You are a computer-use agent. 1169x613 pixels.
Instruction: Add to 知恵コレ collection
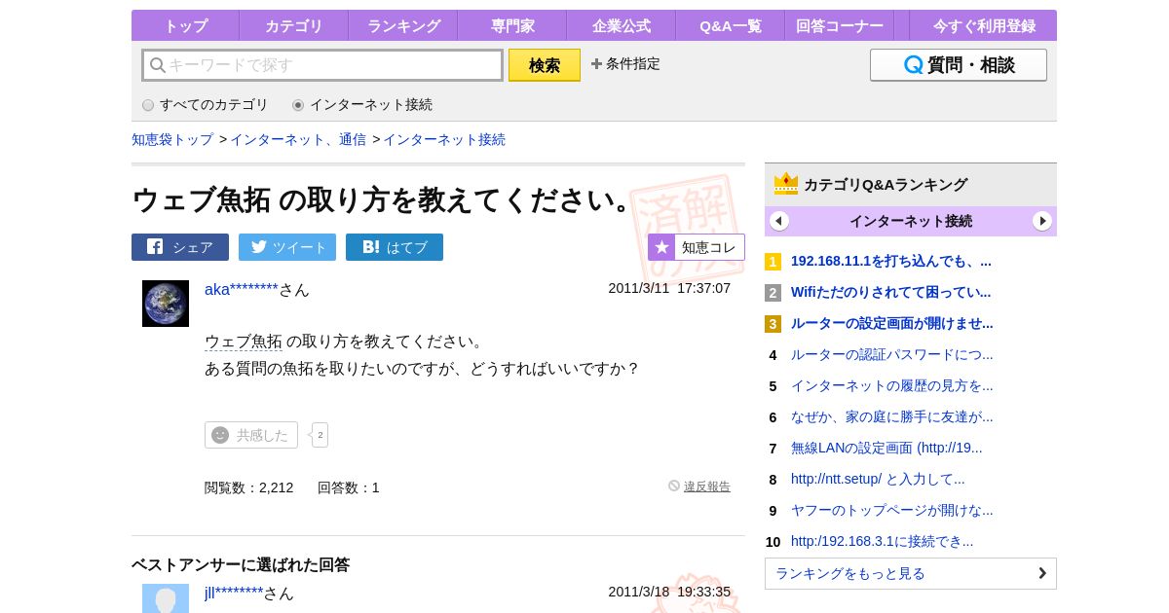tap(697, 247)
